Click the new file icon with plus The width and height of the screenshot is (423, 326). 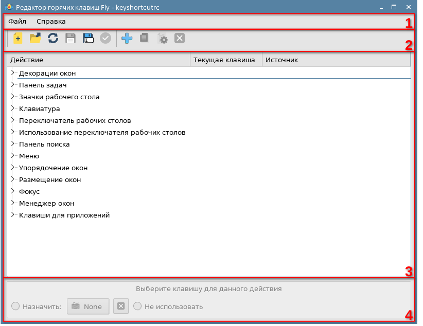tap(18, 38)
